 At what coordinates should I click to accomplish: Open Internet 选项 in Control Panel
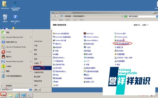tap(120, 34)
